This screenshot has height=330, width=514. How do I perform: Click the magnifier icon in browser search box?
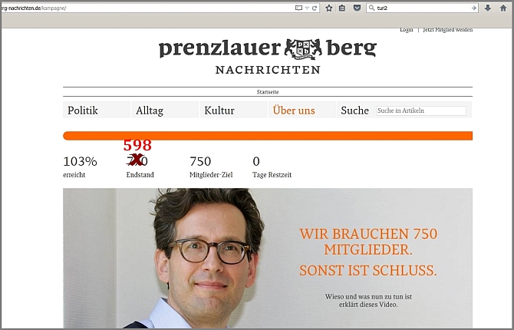371,8
